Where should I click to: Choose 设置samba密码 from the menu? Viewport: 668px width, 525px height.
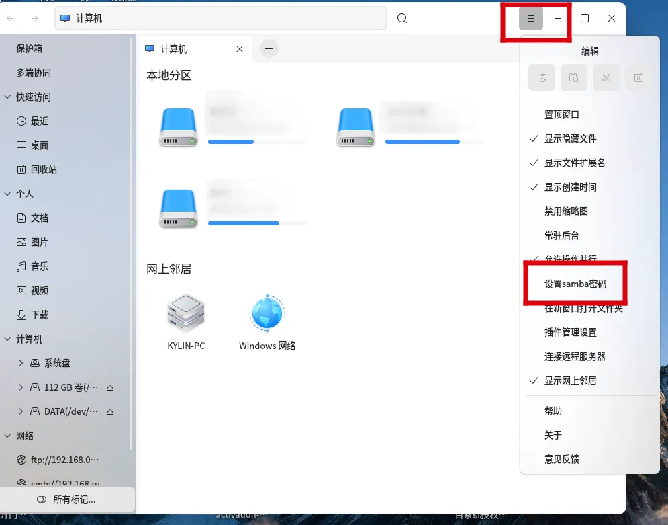574,283
